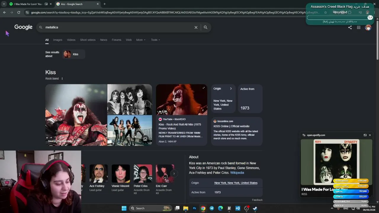Open the black-and-white Kiss band photo
This screenshot has width=379, height=213.
coord(130,99)
